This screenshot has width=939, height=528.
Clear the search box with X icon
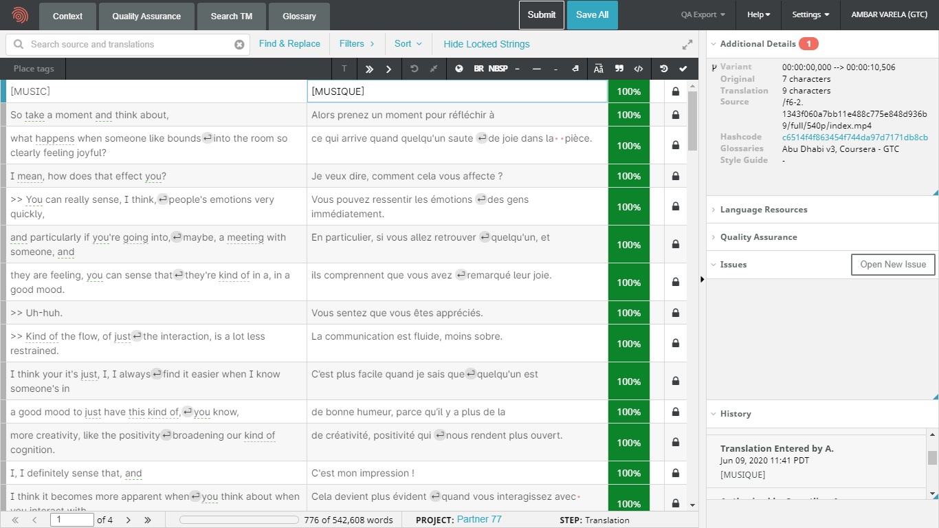pos(239,45)
